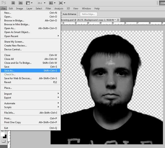Toggle Quick Mask mode icon
The width and height of the screenshot is (165, 148).
click(4, 141)
